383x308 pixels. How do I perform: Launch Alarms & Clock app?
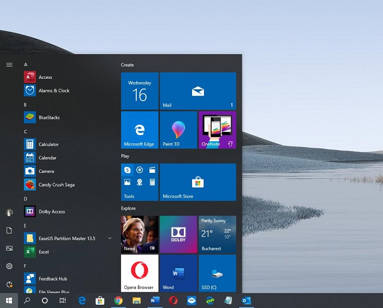[54, 91]
